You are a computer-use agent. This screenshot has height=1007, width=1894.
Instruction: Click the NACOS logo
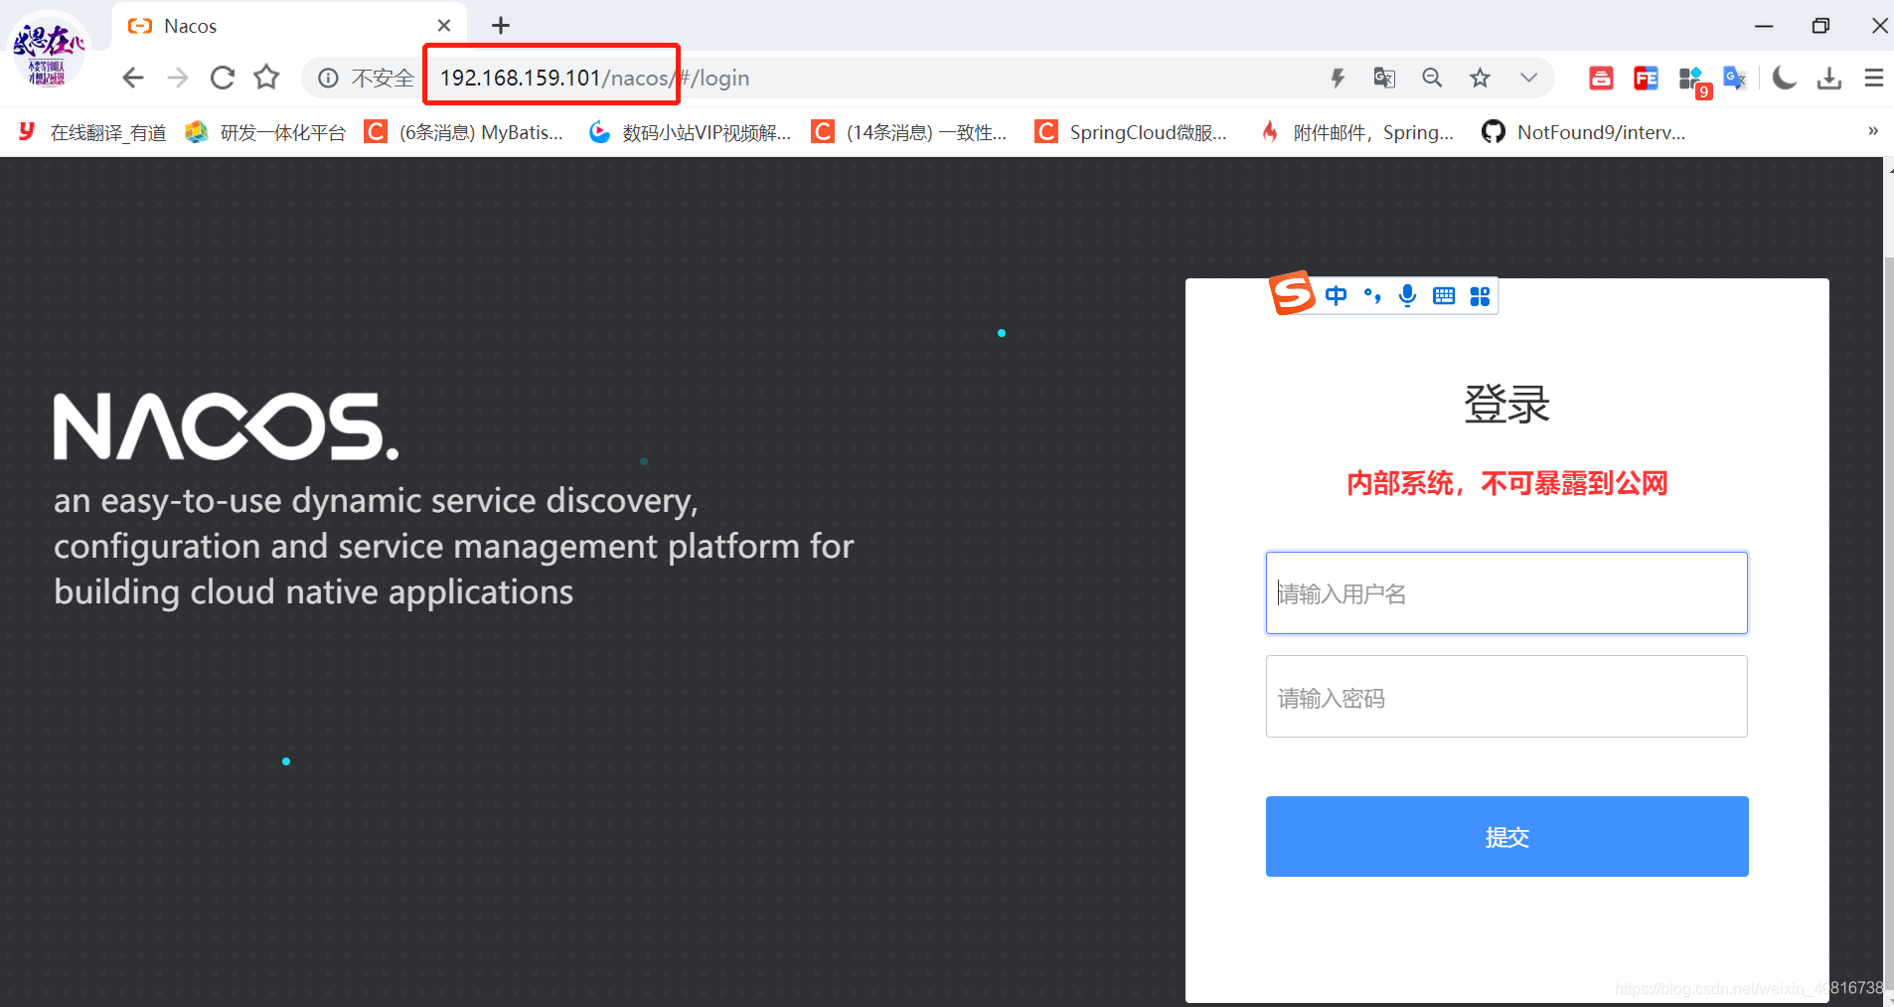(226, 426)
